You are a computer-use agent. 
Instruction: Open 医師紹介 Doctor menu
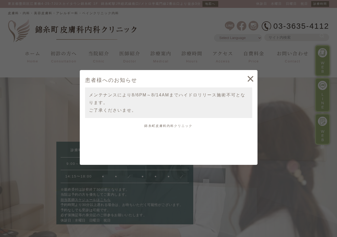pyautogui.click(x=130, y=57)
